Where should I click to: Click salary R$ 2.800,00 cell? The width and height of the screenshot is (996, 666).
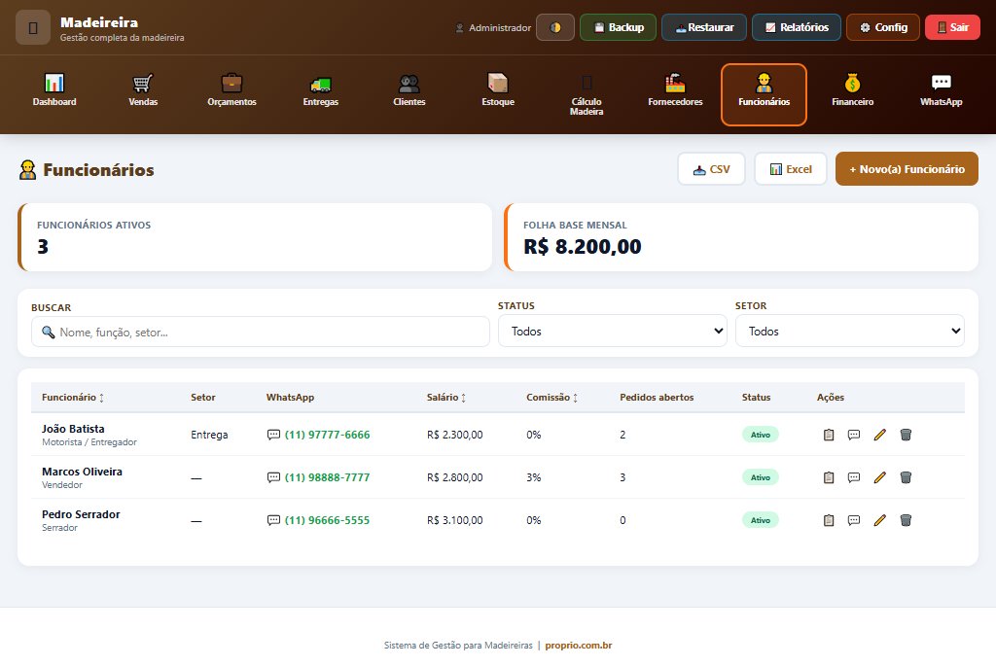point(455,477)
